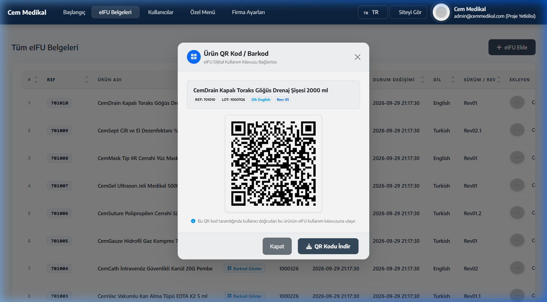The image size is (547, 302).
Task: Click the avatar icon in row 701006
Action: click(517, 213)
